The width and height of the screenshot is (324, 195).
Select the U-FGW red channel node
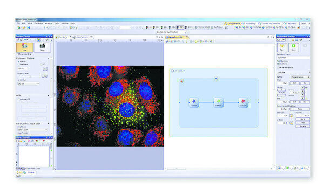point(243,102)
